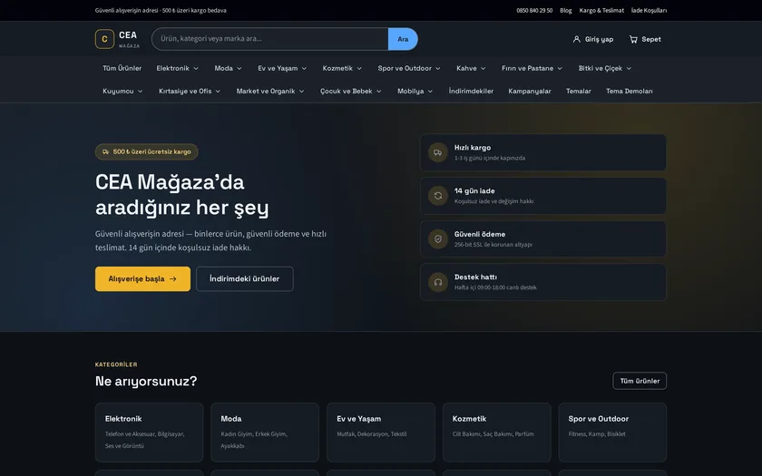Open the Kozmetik navigation dropdown

pos(342,69)
